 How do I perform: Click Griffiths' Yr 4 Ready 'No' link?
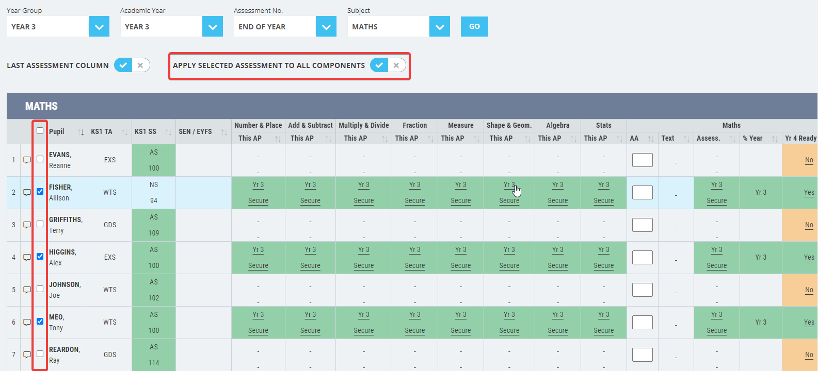click(x=809, y=225)
